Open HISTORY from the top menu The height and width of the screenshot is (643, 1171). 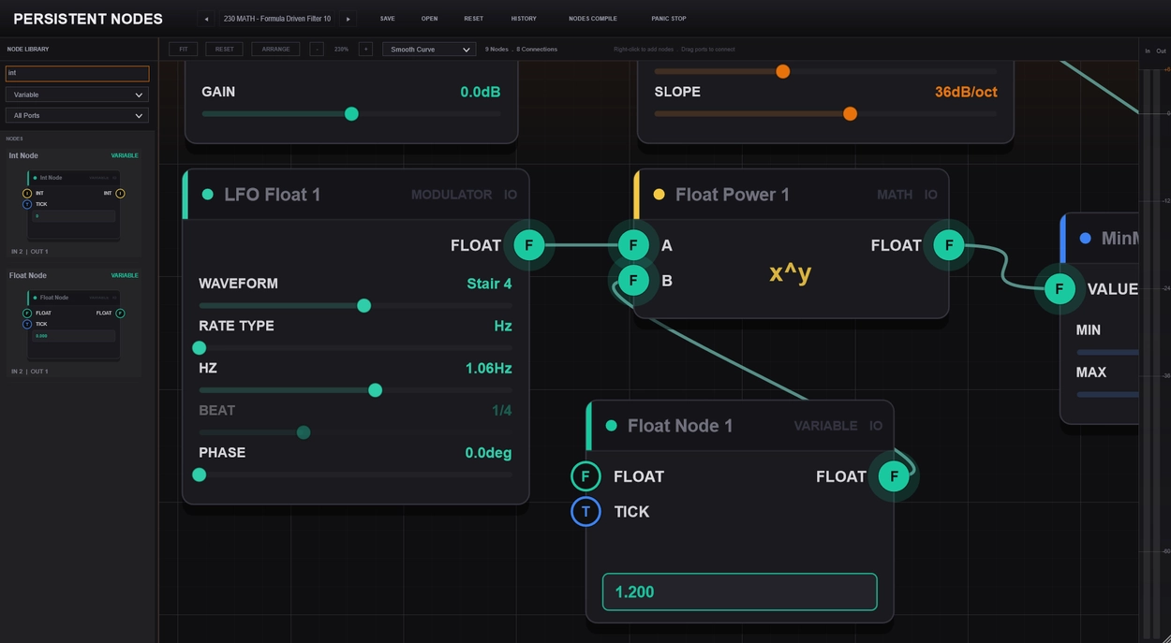pyautogui.click(x=524, y=19)
